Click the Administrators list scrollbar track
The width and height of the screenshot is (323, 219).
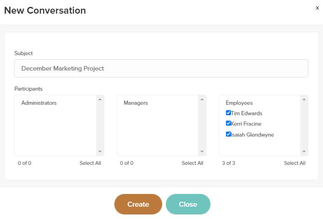[100, 126]
